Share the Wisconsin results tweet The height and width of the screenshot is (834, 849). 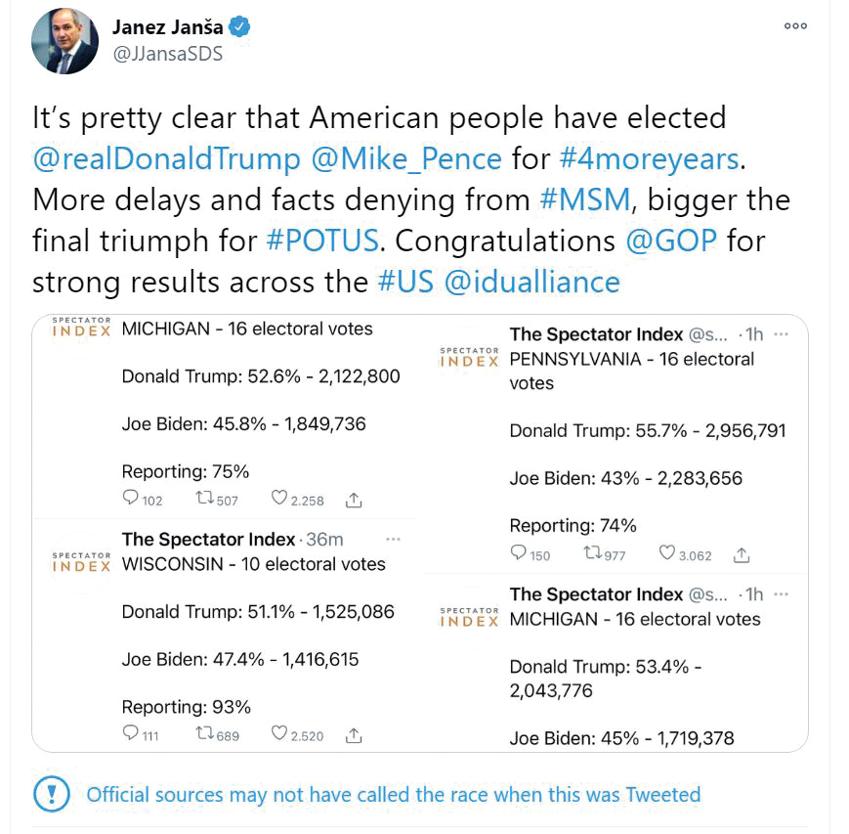point(355,734)
